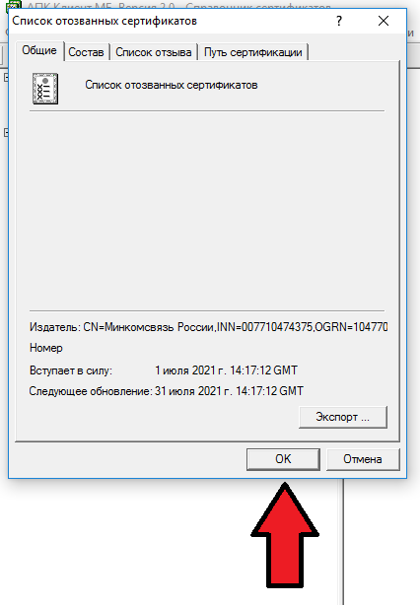Click the Вступает в силу date value
This screenshot has width=420, height=605.
(x=226, y=370)
